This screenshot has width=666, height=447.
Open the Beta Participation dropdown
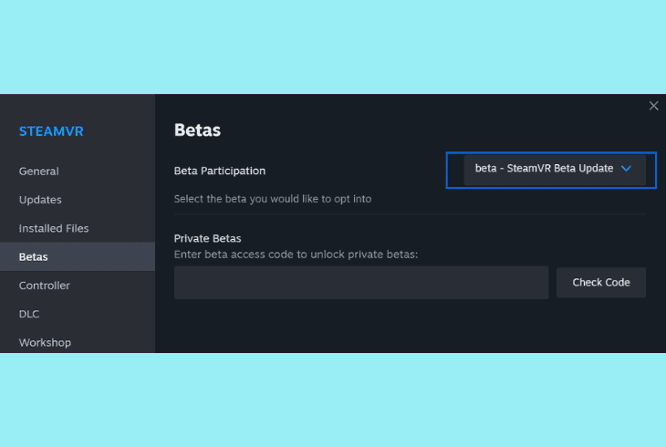[x=555, y=170]
